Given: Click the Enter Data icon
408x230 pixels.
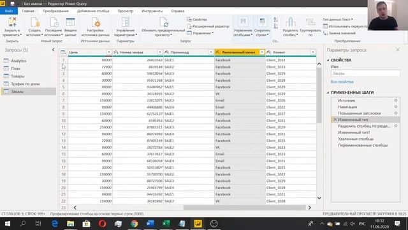Looking at the screenshot, I should (70, 22).
